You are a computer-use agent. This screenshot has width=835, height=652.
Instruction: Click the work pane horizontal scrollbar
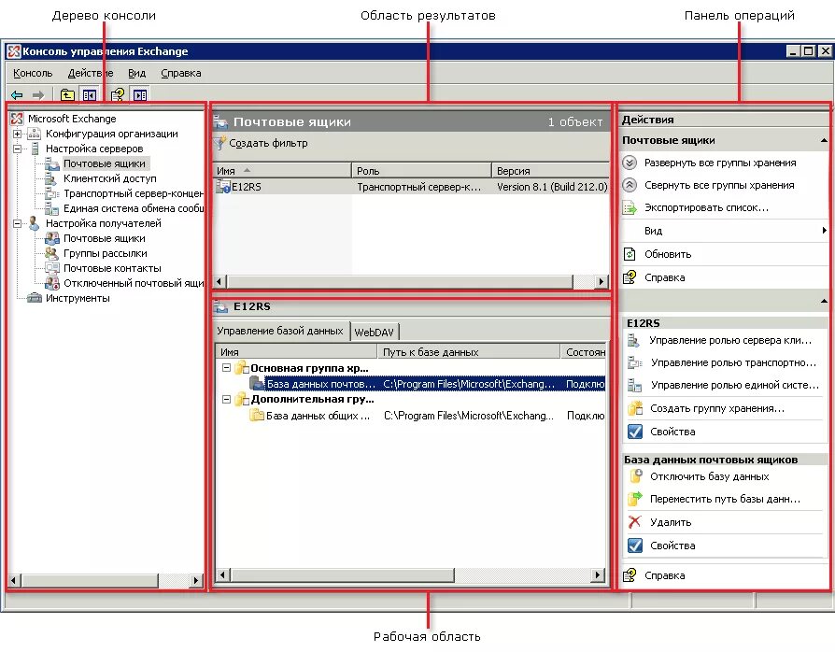point(410,574)
